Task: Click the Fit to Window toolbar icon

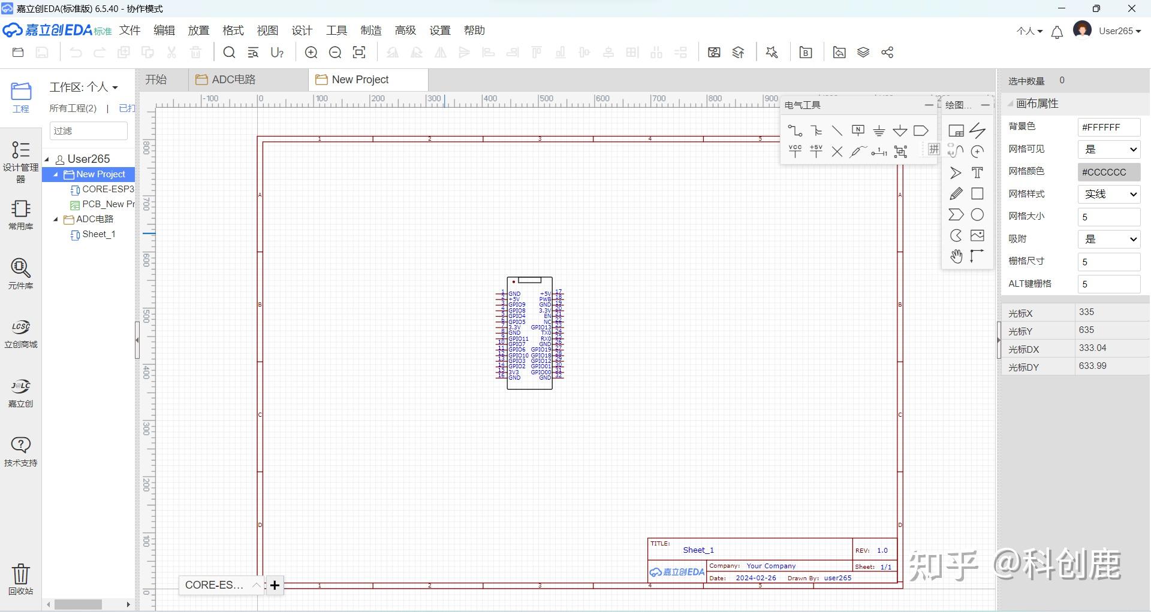Action: pyautogui.click(x=359, y=53)
